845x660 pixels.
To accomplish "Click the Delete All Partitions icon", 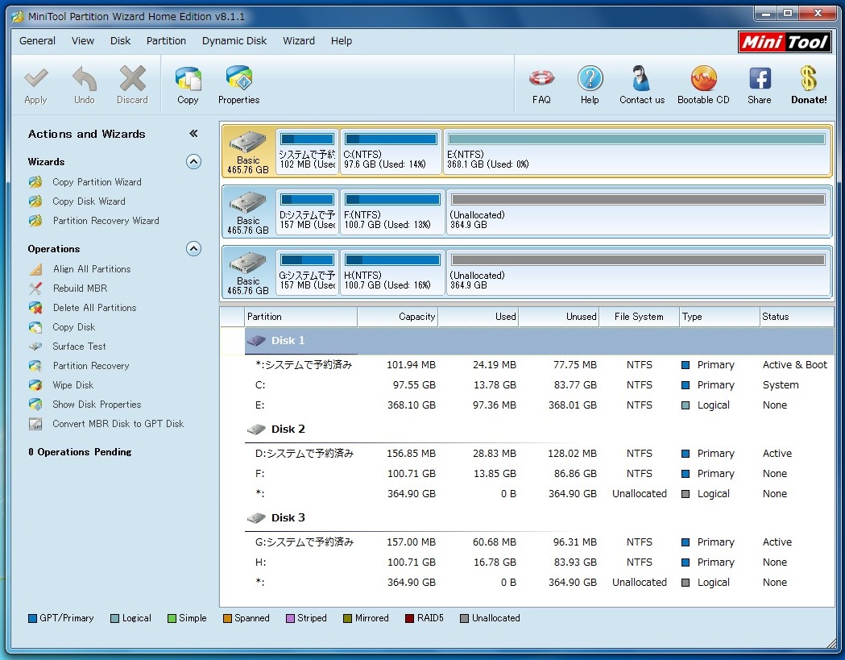I will [35, 308].
